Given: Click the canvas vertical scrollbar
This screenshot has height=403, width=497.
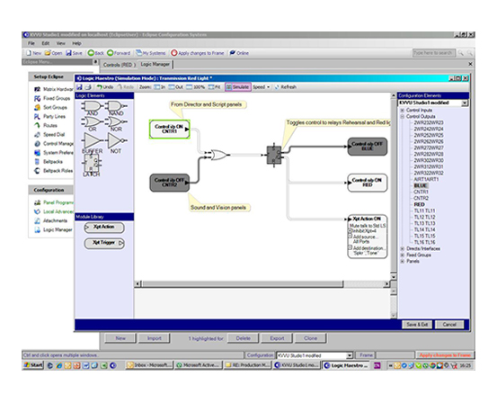Looking at the screenshot, I should (394, 186).
